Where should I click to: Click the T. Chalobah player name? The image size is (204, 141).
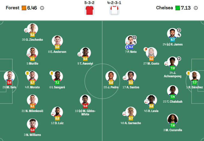pos(172,101)
